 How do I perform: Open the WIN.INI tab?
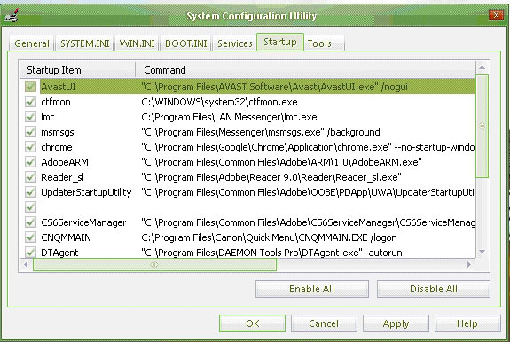(137, 43)
